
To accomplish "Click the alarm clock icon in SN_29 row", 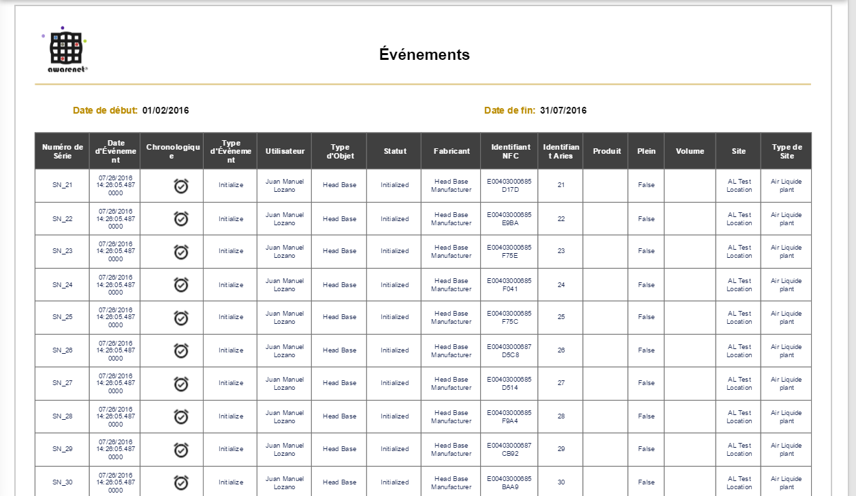I will (181, 450).
